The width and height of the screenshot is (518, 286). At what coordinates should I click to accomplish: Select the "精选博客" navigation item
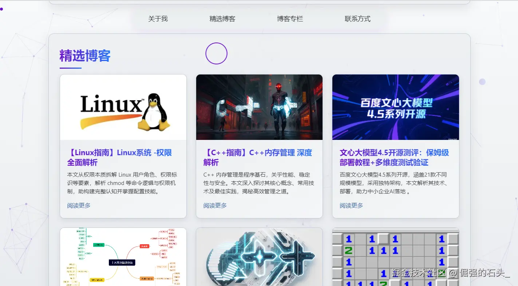pyautogui.click(x=222, y=19)
